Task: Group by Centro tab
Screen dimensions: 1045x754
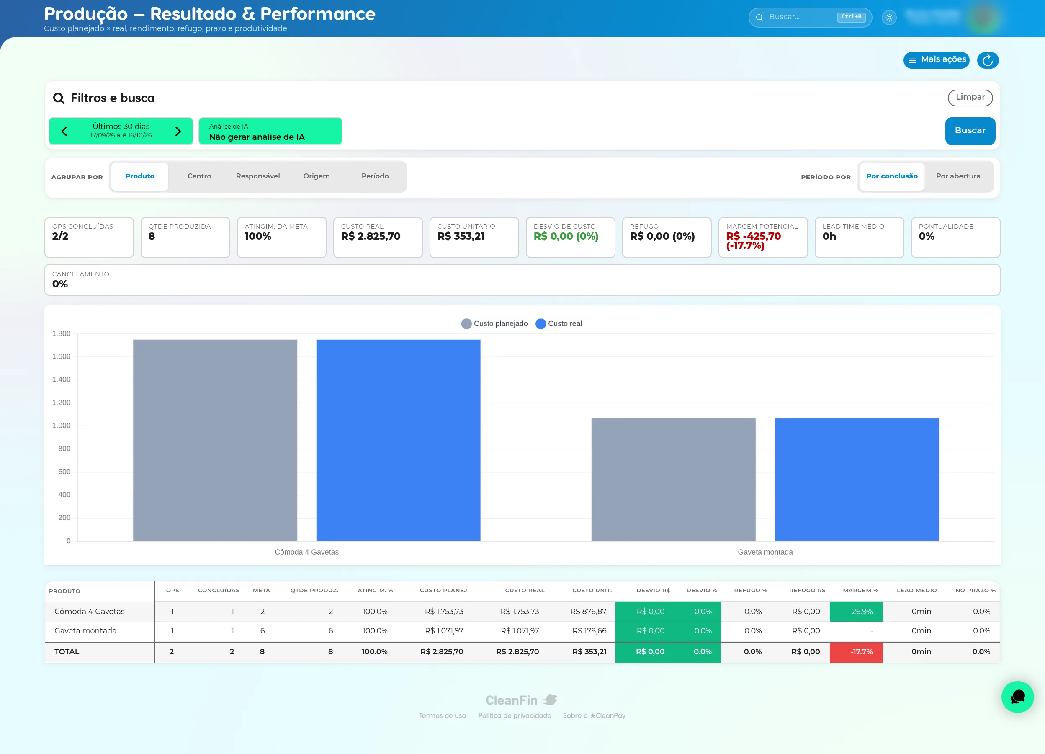Action: coord(199,176)
